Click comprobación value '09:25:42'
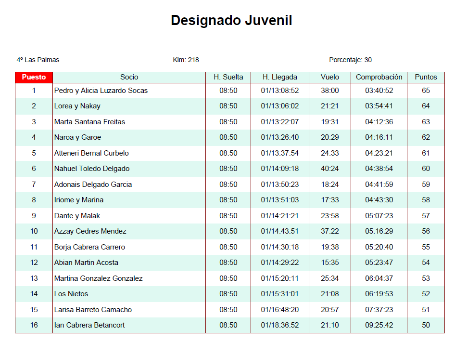The width and height of the screenshot is (455, 342). click(379, 325)
